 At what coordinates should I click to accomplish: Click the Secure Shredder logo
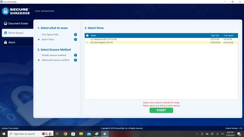pos(16,11)
